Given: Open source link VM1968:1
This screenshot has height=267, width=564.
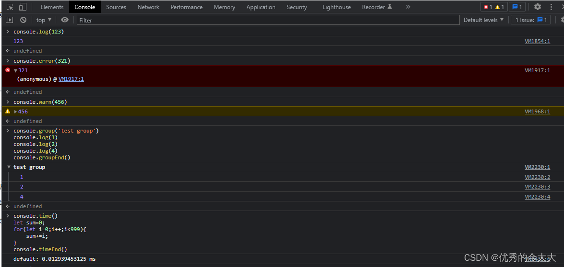Looking at the screenshot, I should point(538,111).
